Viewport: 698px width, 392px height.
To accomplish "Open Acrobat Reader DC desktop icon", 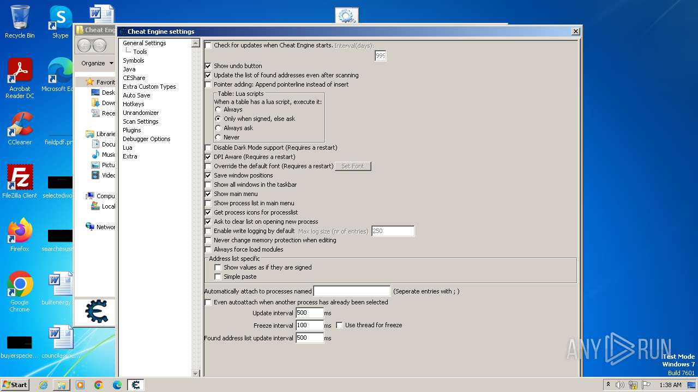I will coord(20,78).
